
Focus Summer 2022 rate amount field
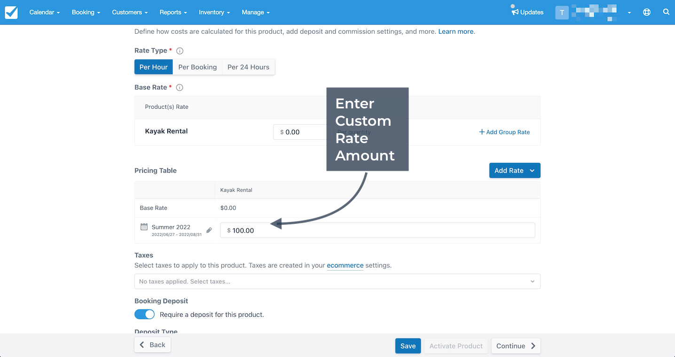(377, 230)
